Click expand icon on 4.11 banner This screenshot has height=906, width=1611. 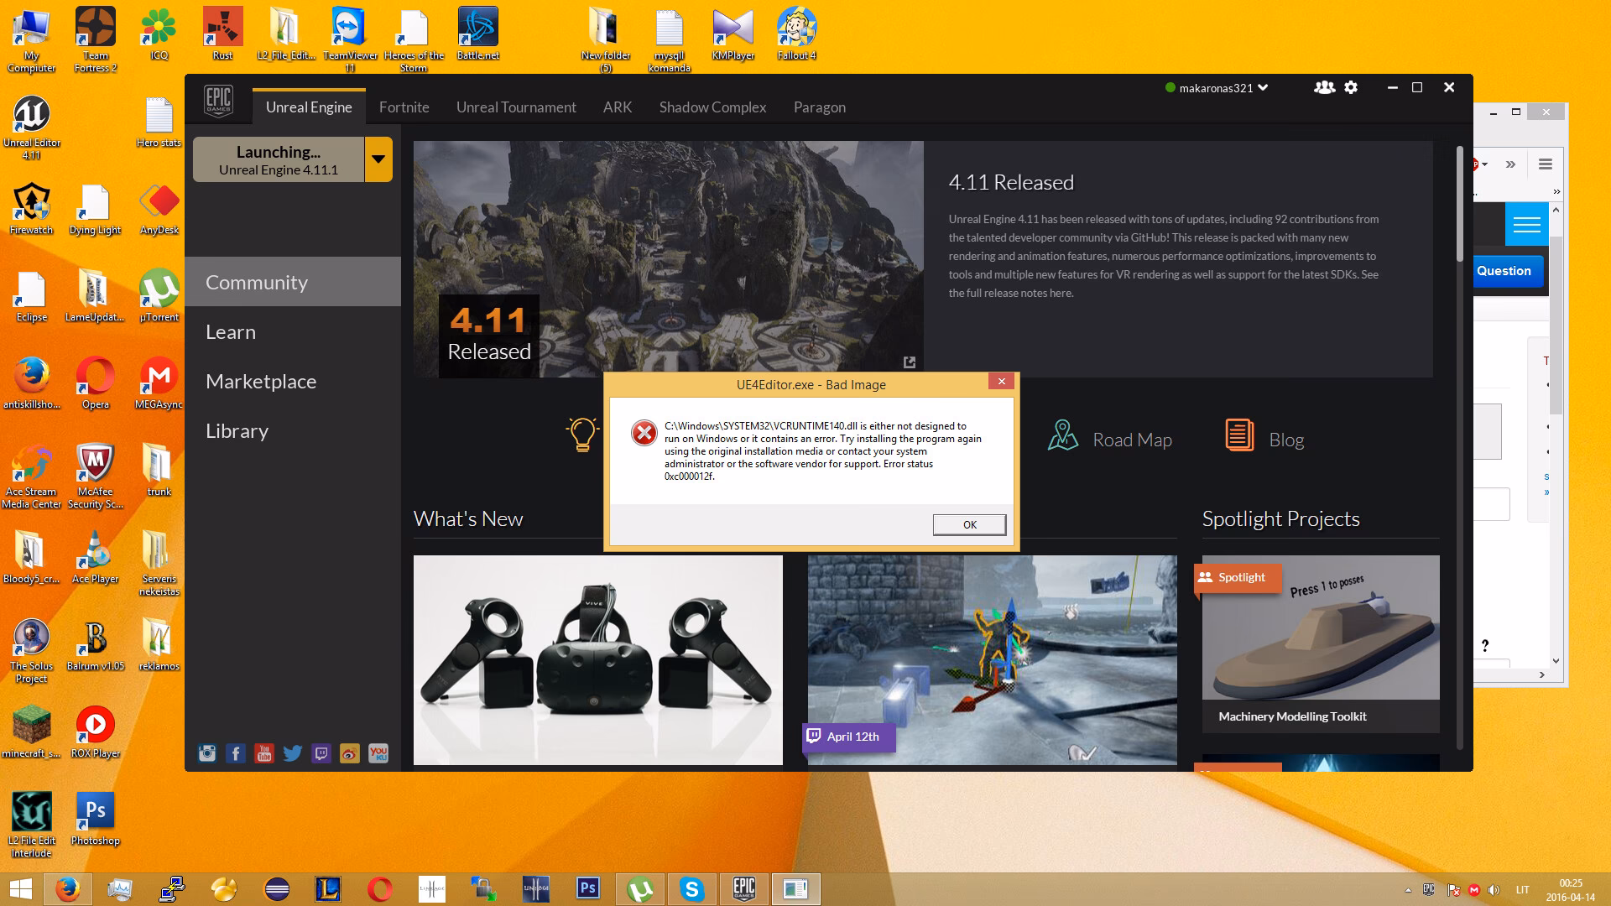pos(909,362)
